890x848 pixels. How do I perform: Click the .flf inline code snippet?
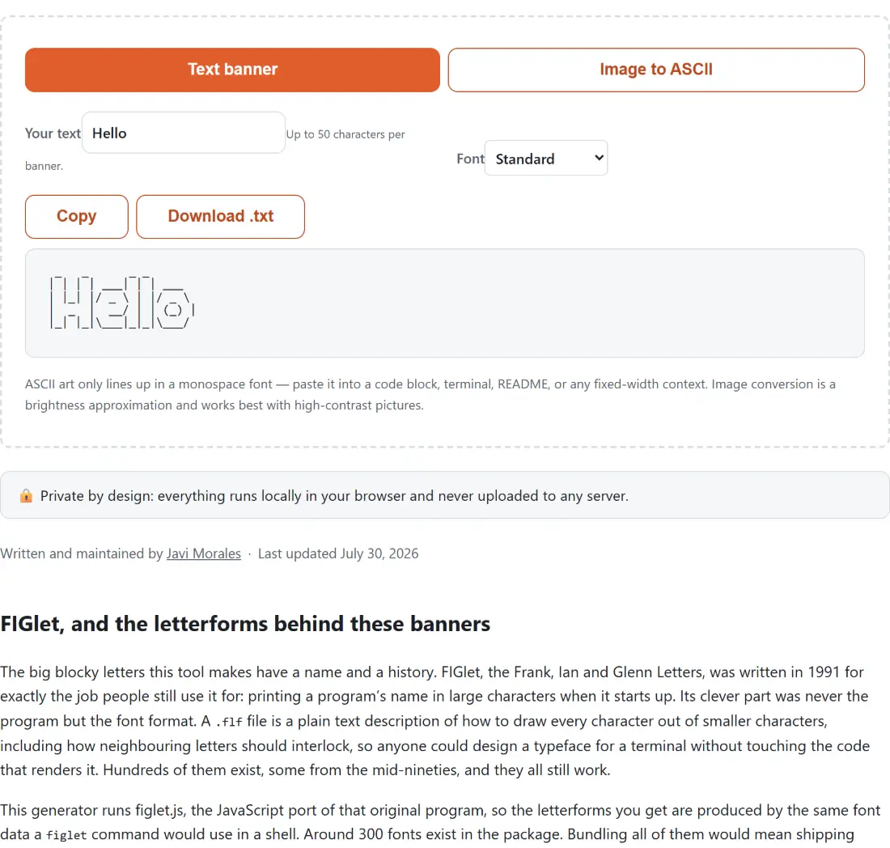(229, 722)
